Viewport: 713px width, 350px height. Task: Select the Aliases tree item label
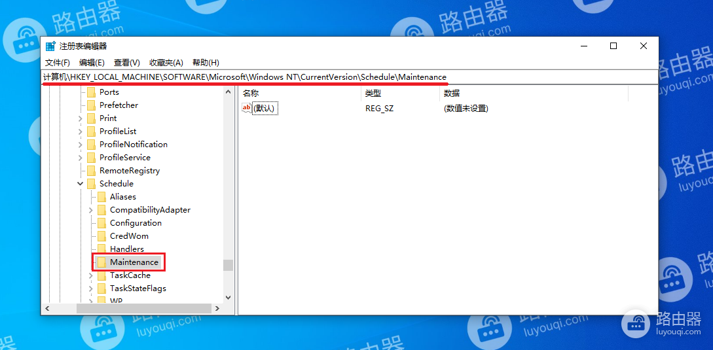[x=123, y=197]
